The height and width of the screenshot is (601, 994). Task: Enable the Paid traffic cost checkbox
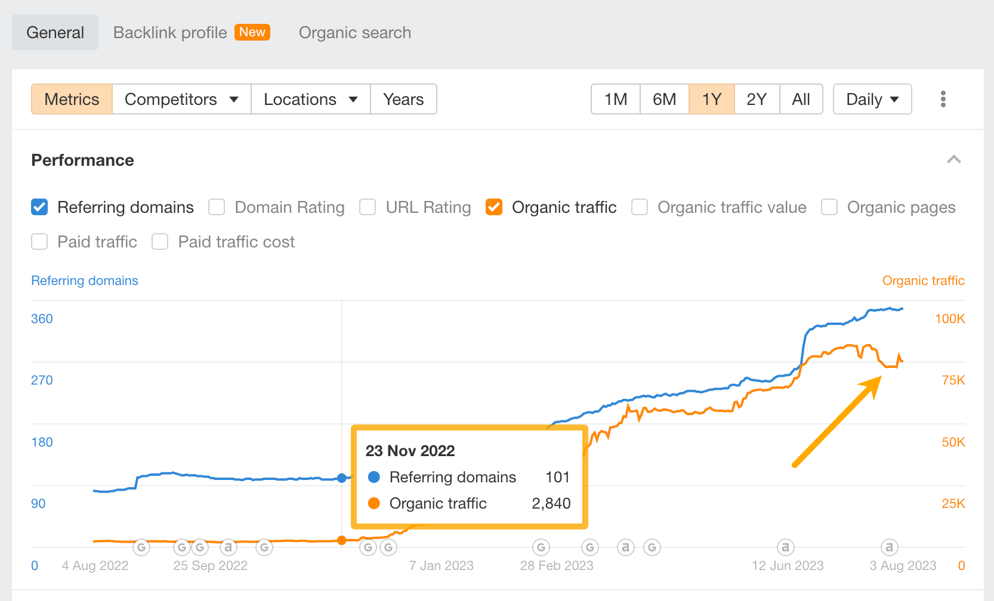pyautogui.click(x=159, y=241)
